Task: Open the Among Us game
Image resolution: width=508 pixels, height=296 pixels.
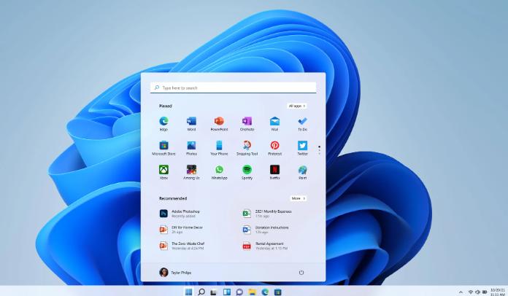Action: coord(191,172)
